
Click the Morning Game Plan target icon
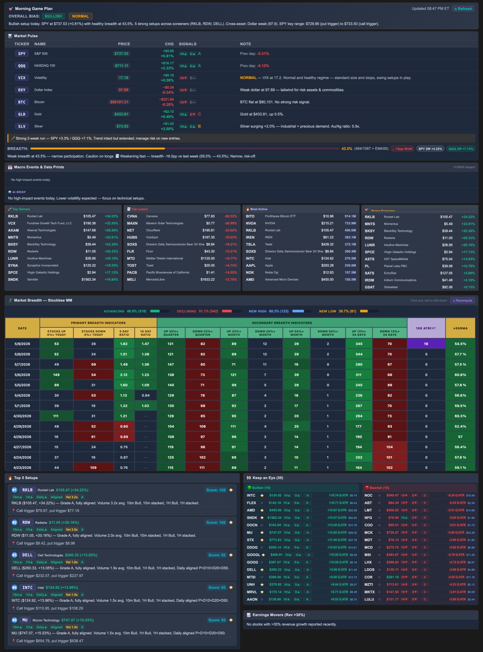pyautogui.click(x=11, y=9)
